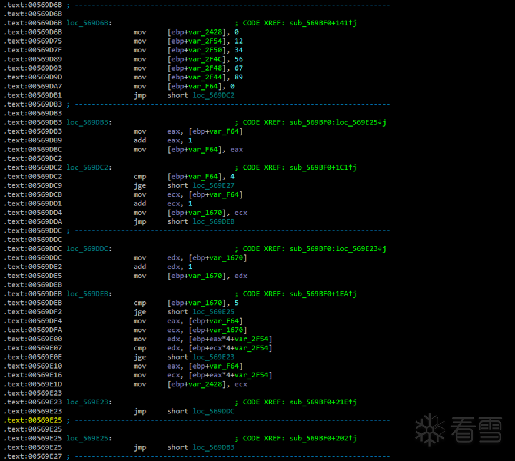Select the loc_569D6B label definition

pyautogui.click(x=88, y=22)
